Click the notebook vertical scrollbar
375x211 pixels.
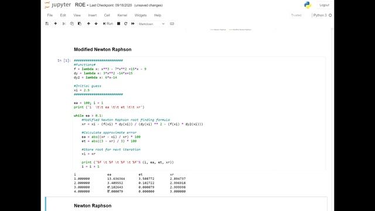coord(332,119)
